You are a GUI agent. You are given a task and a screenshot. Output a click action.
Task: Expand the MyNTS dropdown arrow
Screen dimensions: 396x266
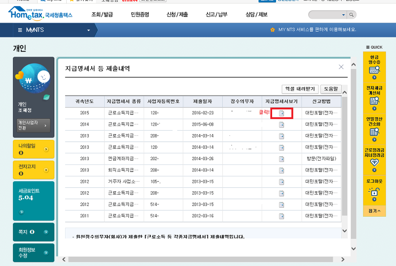point(88,31)
